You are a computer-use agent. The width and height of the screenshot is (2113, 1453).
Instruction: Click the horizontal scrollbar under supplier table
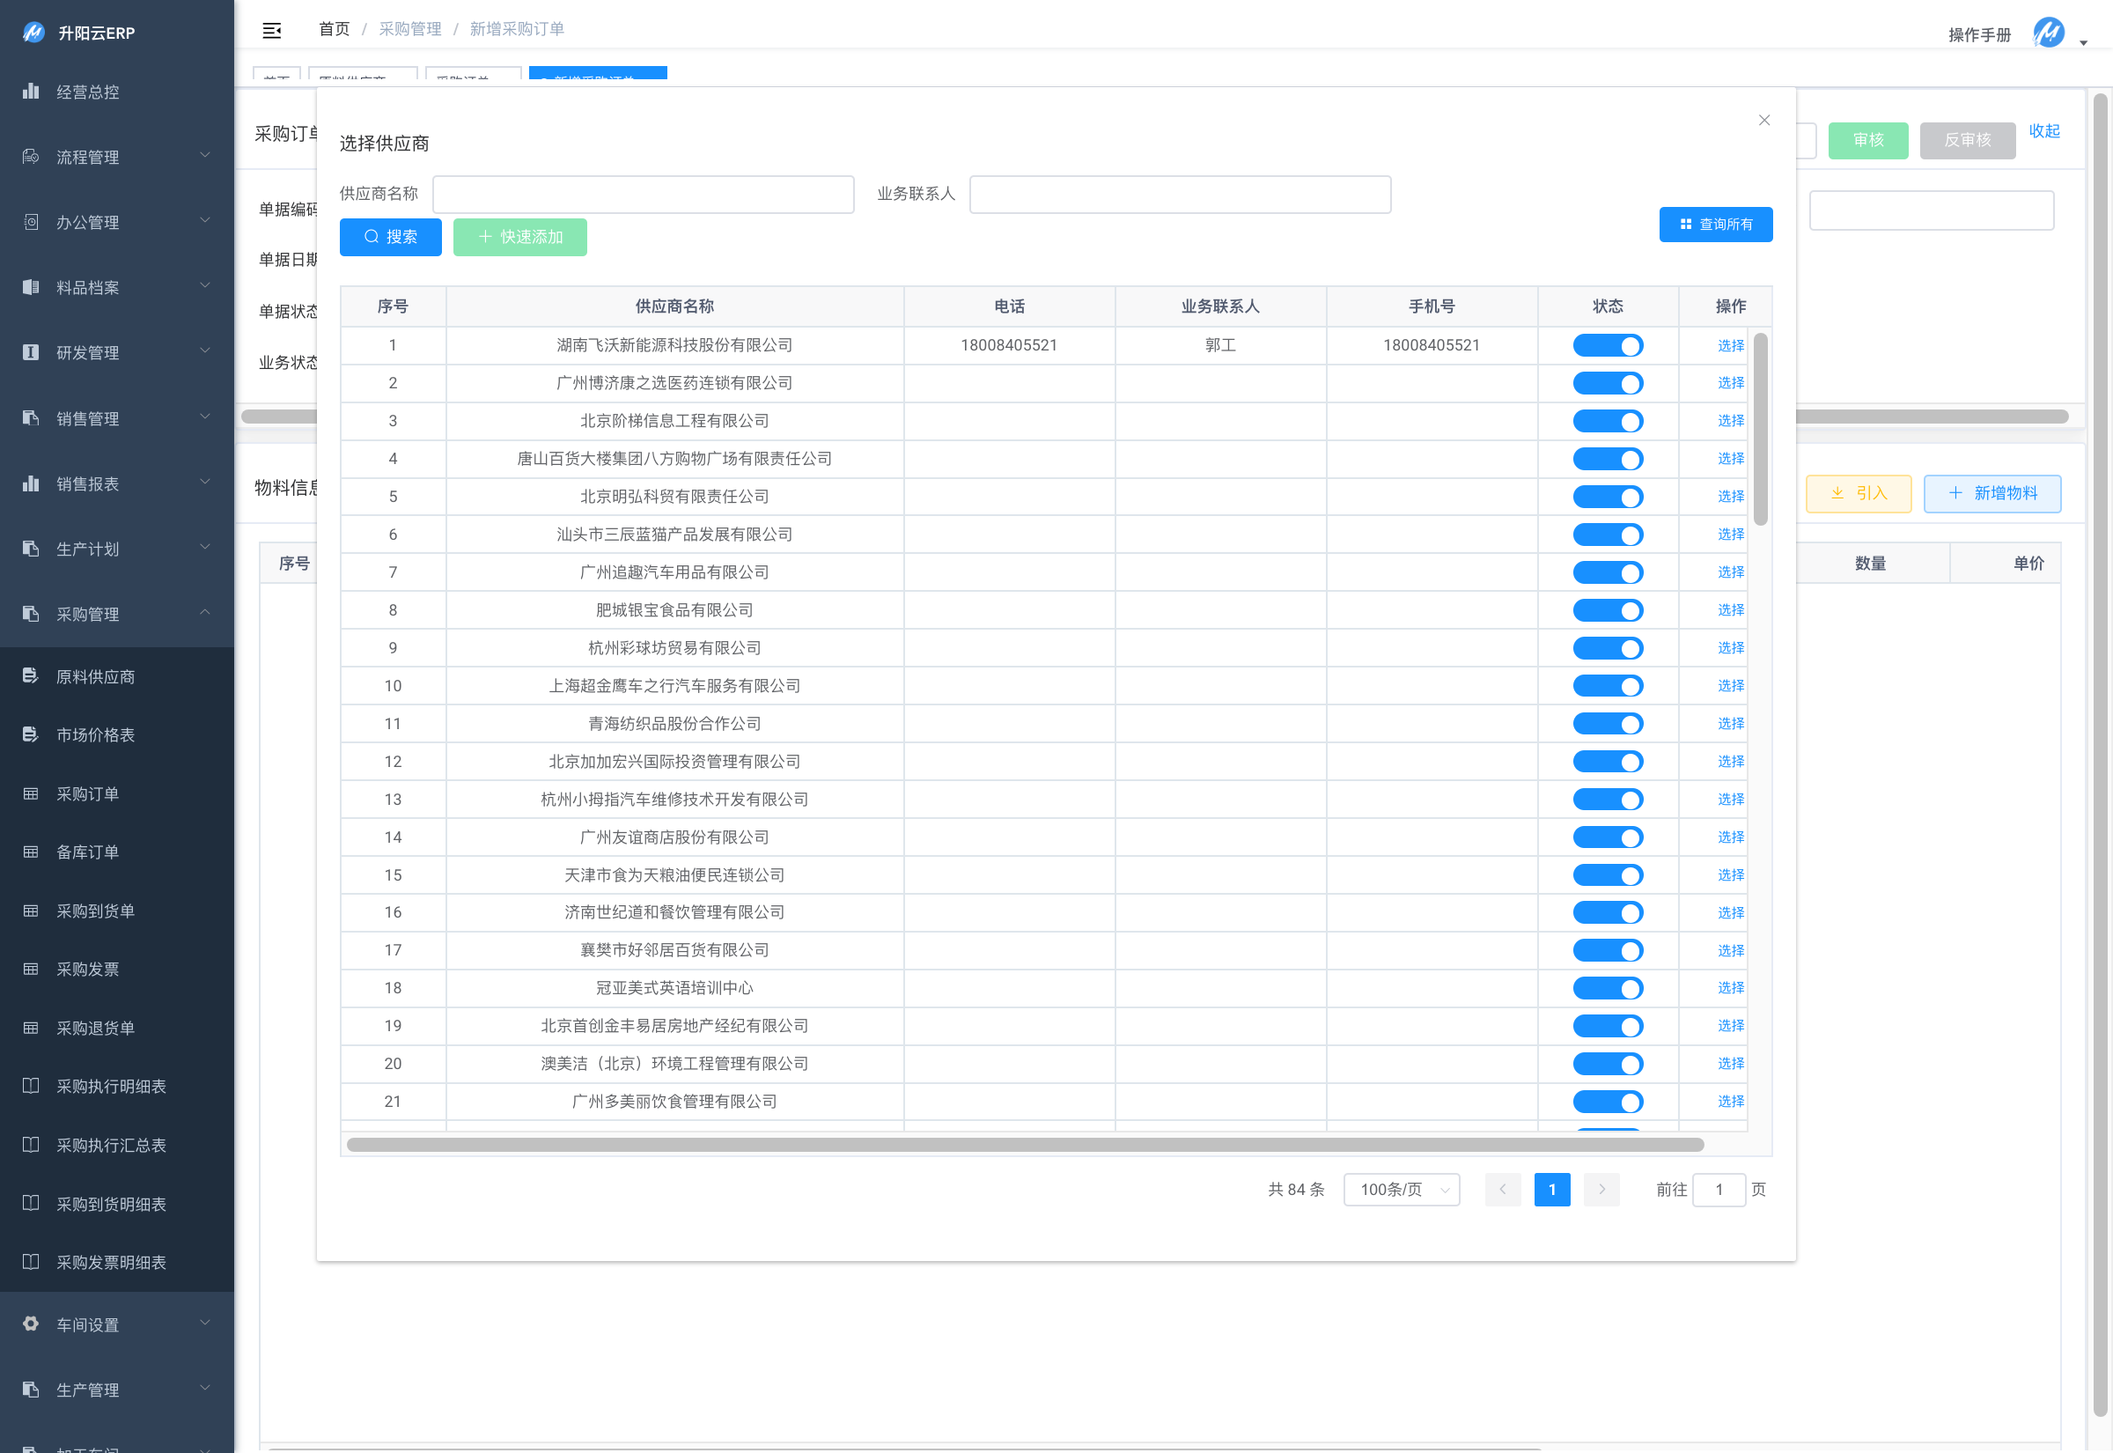point(1024,1146)
